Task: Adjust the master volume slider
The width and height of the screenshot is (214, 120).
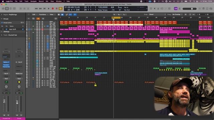Action: (x=190, y=9)
